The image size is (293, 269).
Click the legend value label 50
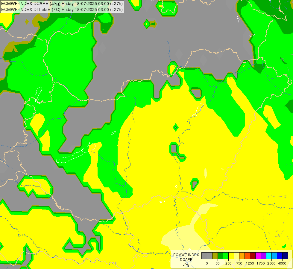click(x=218, y=263)
